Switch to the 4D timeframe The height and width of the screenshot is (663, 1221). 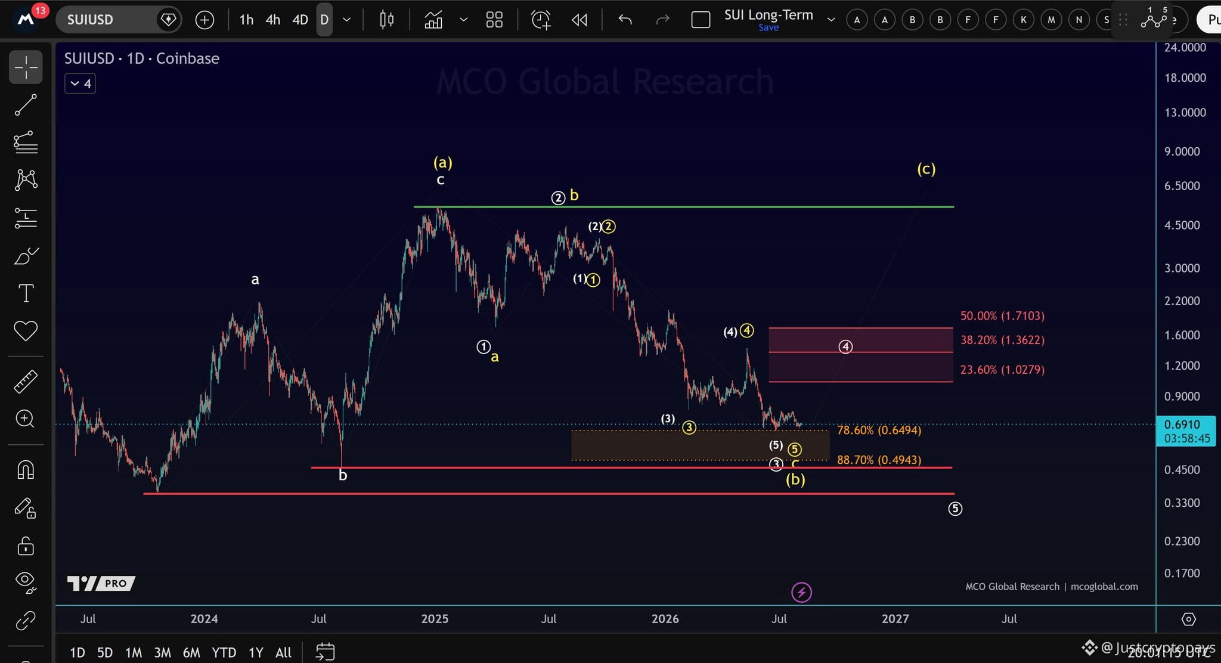300,20
